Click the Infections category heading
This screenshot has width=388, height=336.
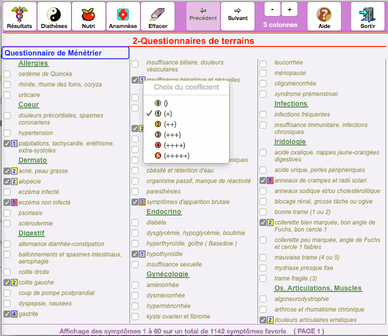(x=291, y=103)
